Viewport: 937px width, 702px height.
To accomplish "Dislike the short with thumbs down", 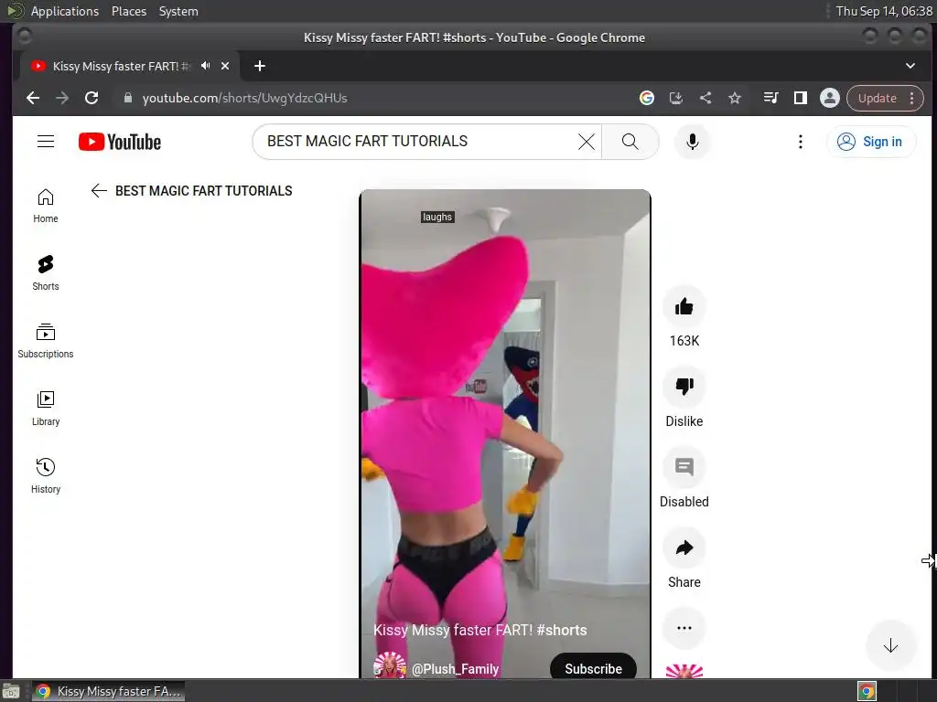I will click(x=684, y=387).
